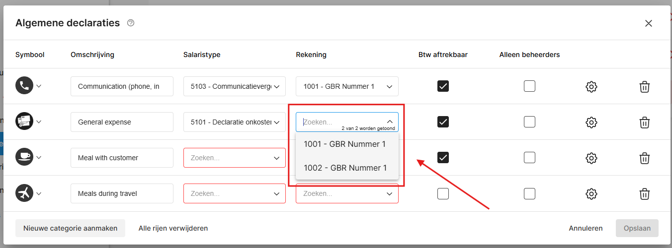Edit the General expense description field
This screenshot has height=248, width=672.
point(122,122)
